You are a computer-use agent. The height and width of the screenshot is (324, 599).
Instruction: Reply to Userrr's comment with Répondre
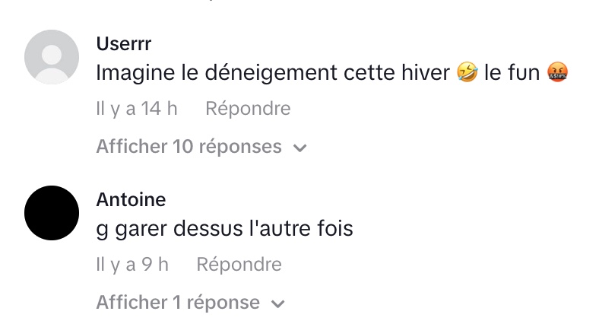(248, 109)
